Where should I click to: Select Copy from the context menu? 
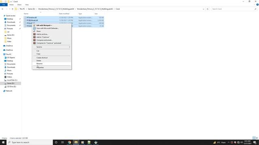[38, 54]
